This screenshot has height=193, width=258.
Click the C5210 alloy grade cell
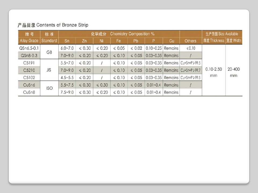coord(29,70)
